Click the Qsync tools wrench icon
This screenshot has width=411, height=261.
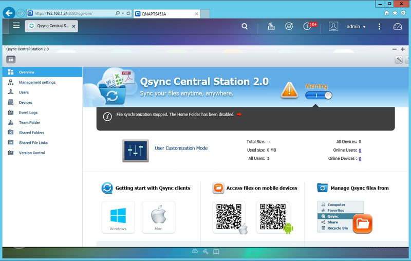(x=399, y=60)
